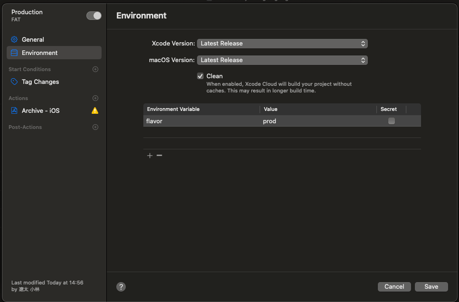The width and height of the screenshot is (459, 302).
Task: Open the General settings section
Action: click(54, 39)
